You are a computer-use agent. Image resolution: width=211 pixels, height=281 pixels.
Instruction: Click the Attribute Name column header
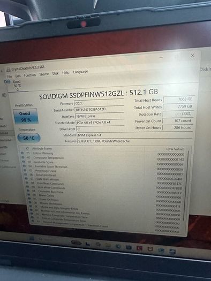(42, 148)
